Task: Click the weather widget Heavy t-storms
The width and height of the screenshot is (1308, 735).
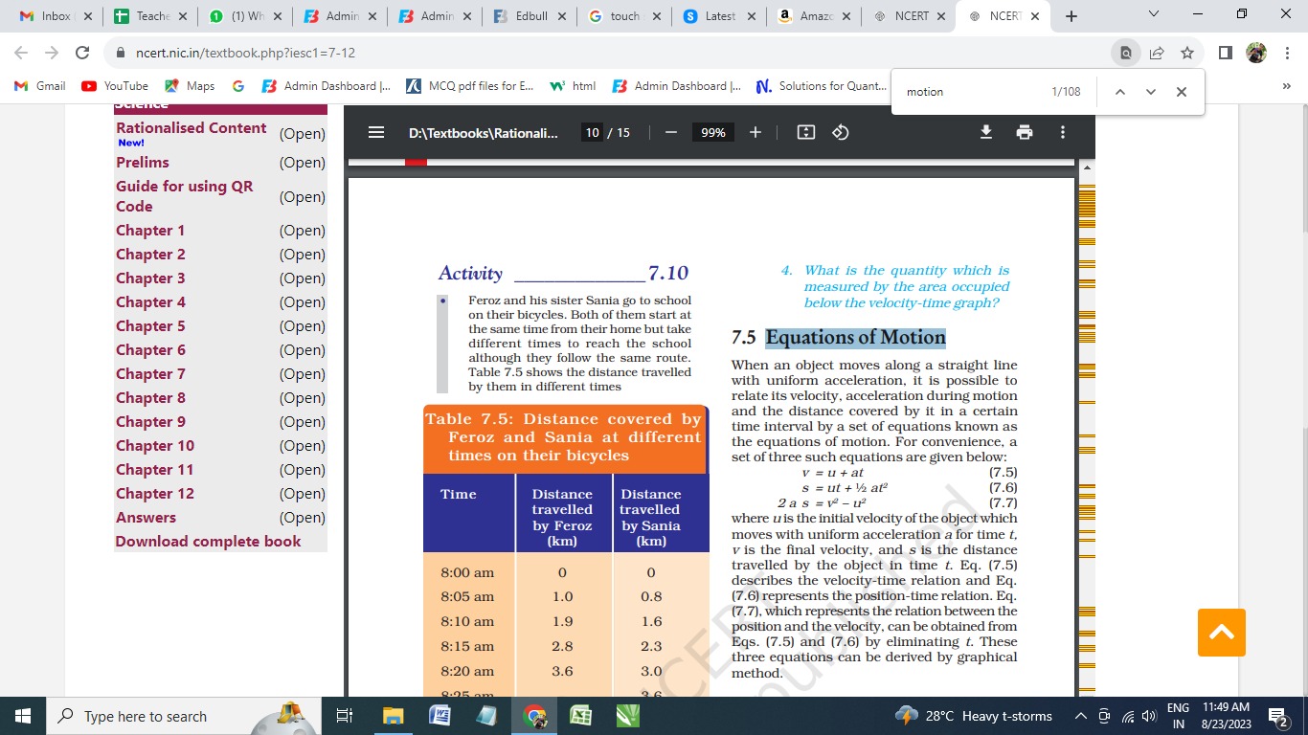Action: 974,716
